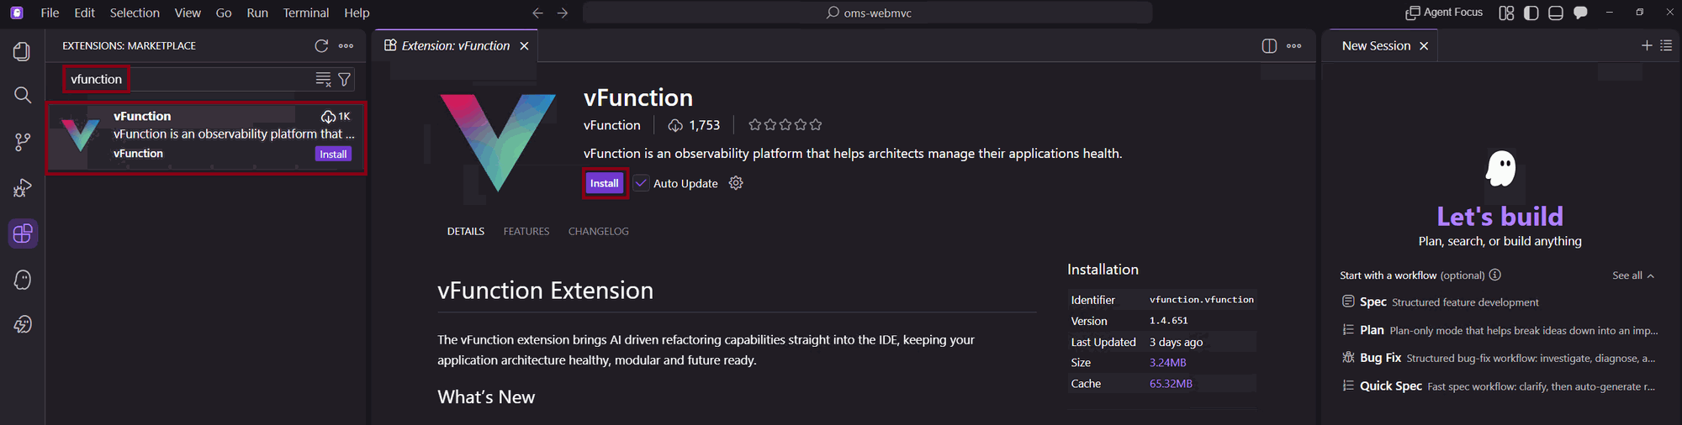Install vFunction from the search result row

tap(333, 154)
